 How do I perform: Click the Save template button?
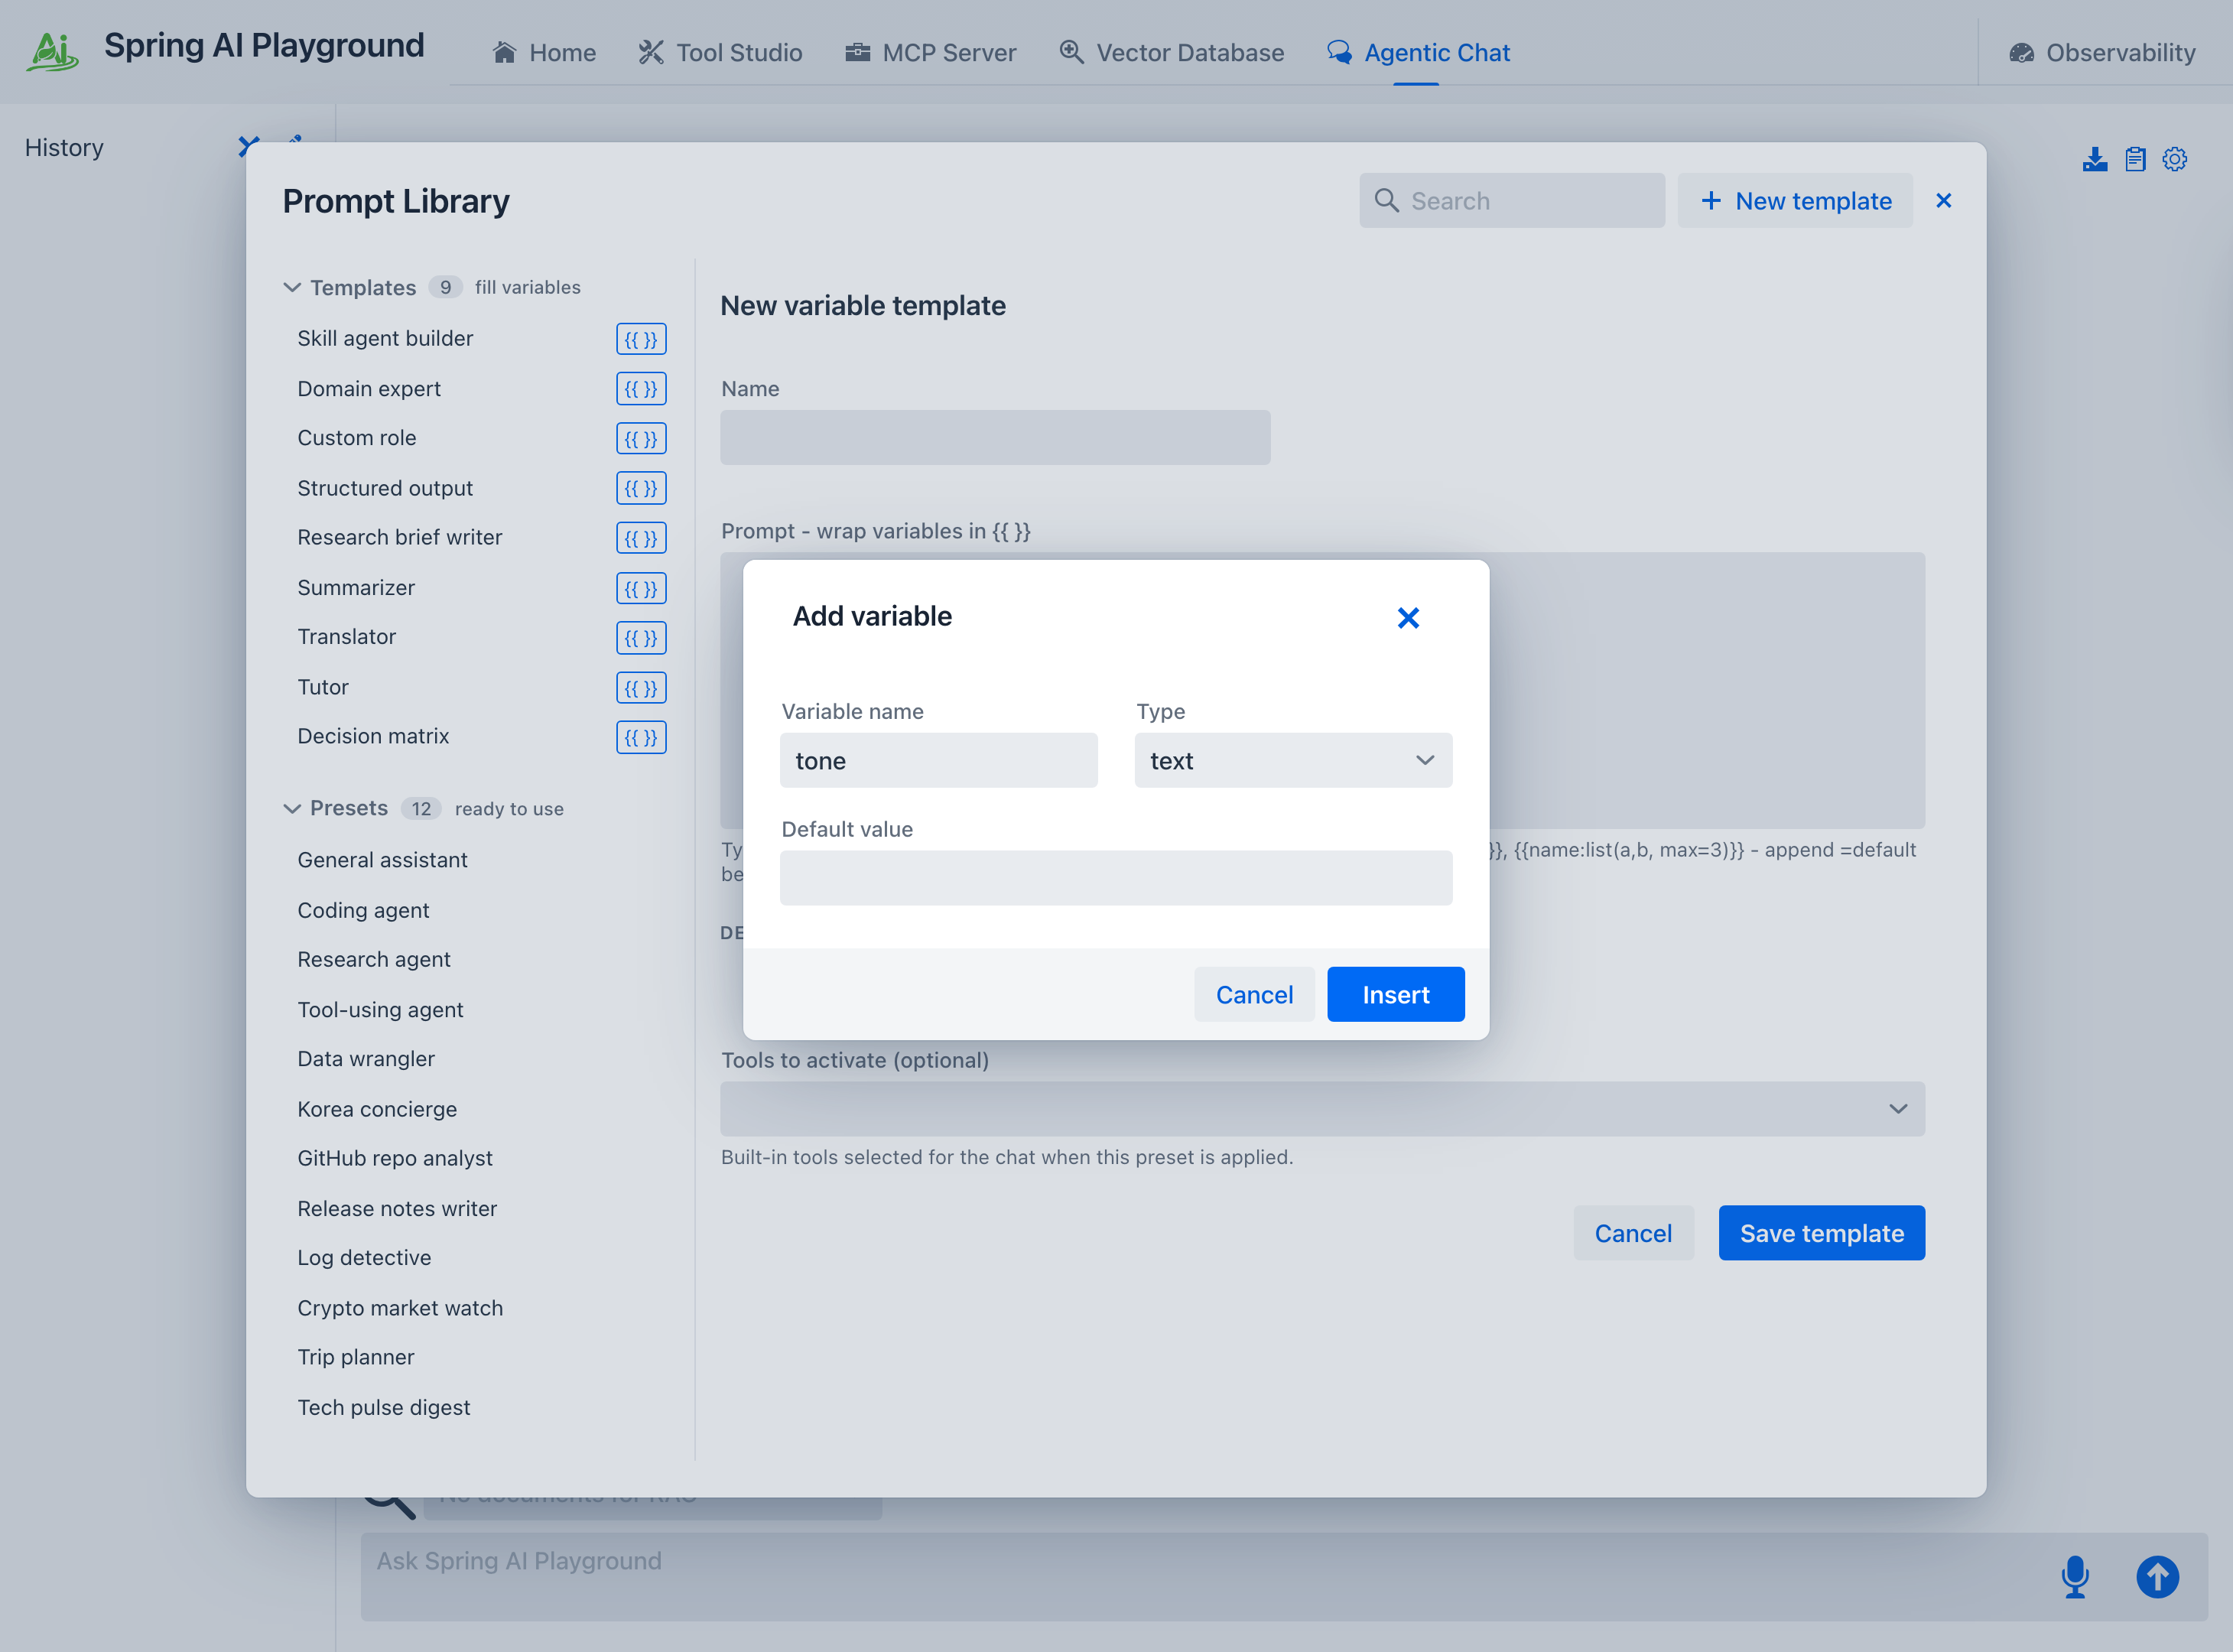1821,1233
